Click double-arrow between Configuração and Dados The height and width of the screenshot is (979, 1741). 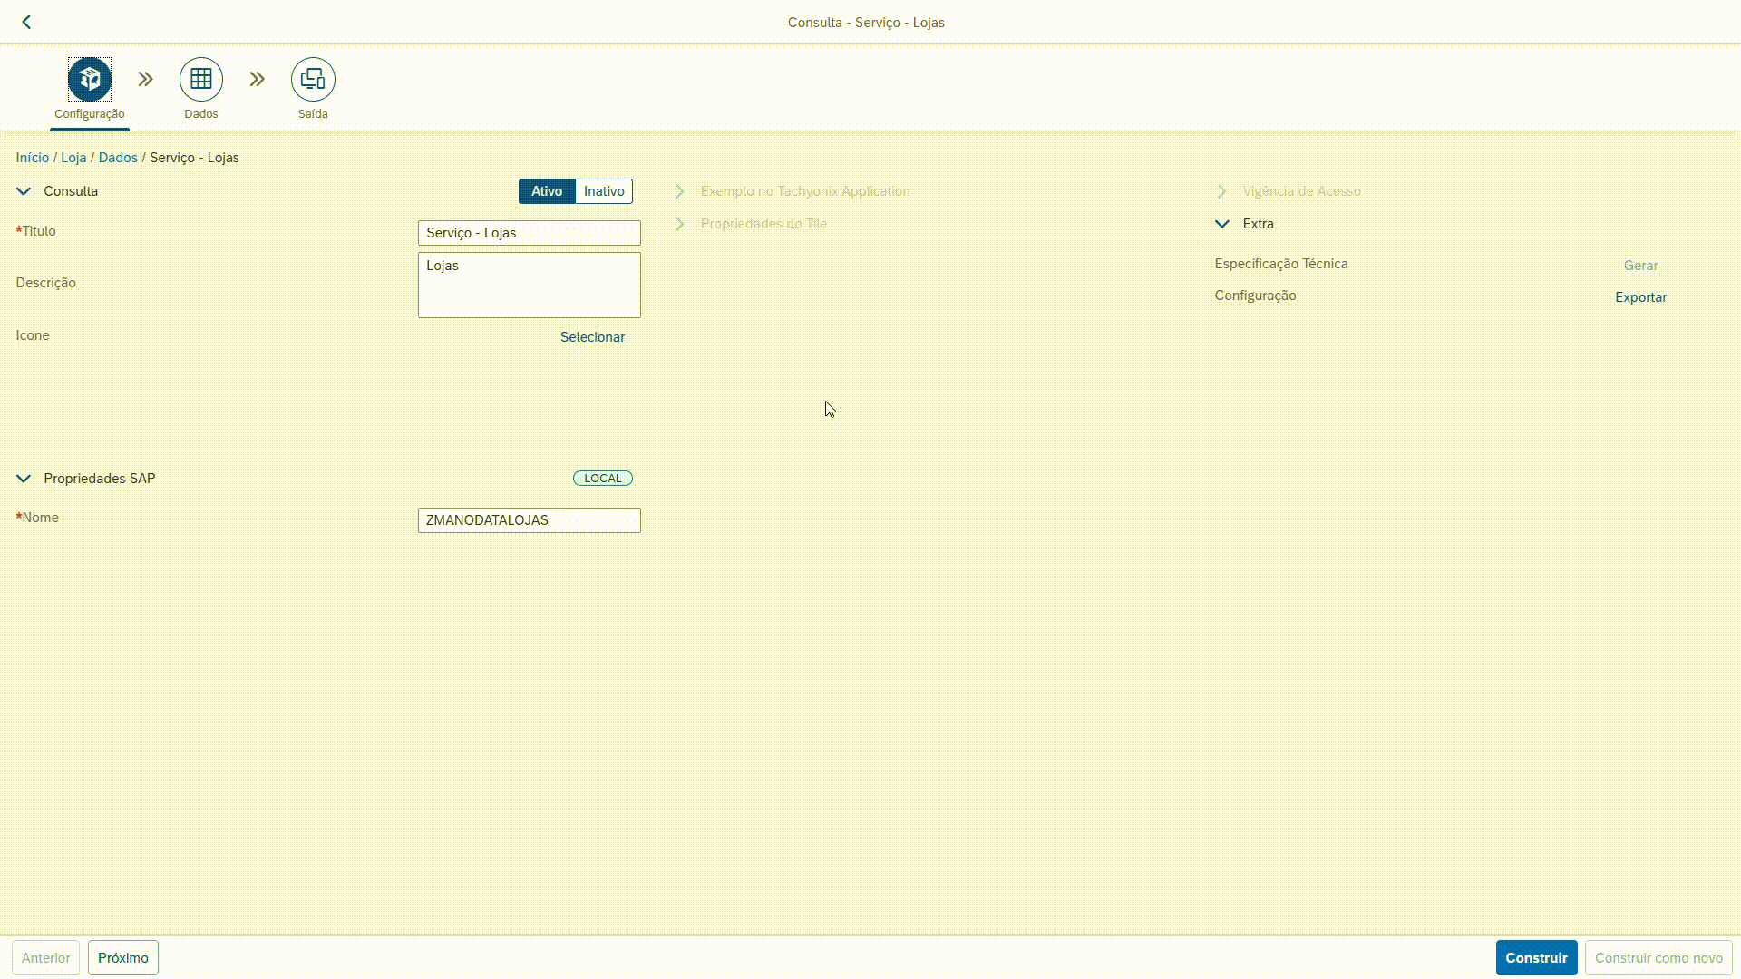[x=145, y=80]
